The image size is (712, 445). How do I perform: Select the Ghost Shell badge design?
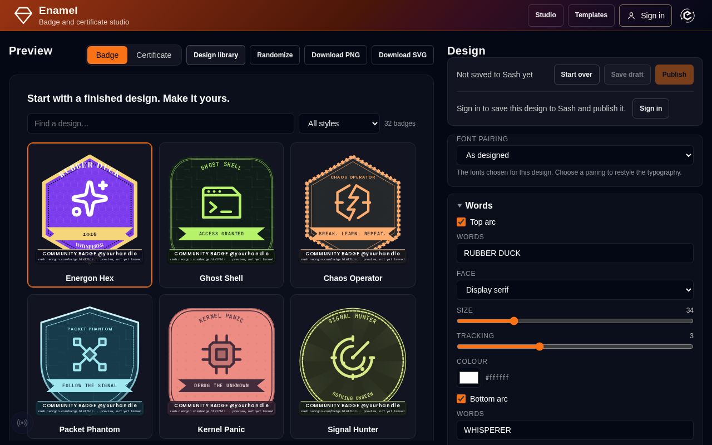(221, 215)
